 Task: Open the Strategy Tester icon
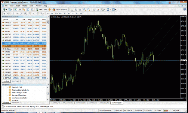click(32, 9)
